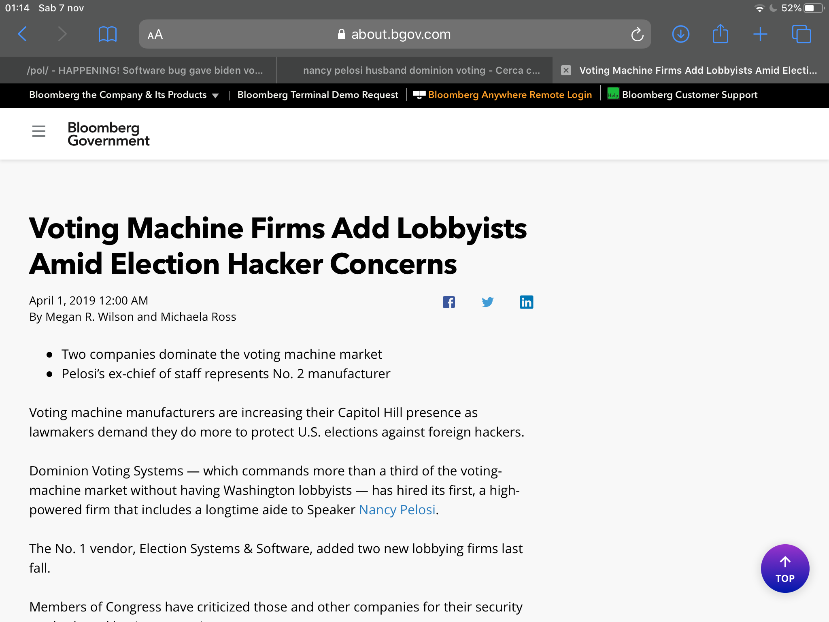Show all tabs overview icon

coord(801,34)
